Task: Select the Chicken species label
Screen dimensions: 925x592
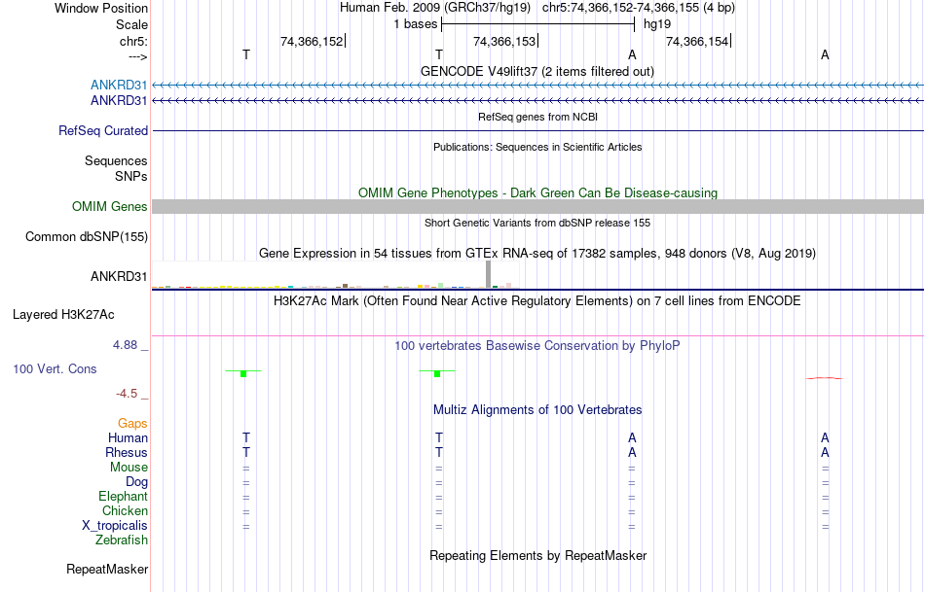Action: [x=125, y=510]
